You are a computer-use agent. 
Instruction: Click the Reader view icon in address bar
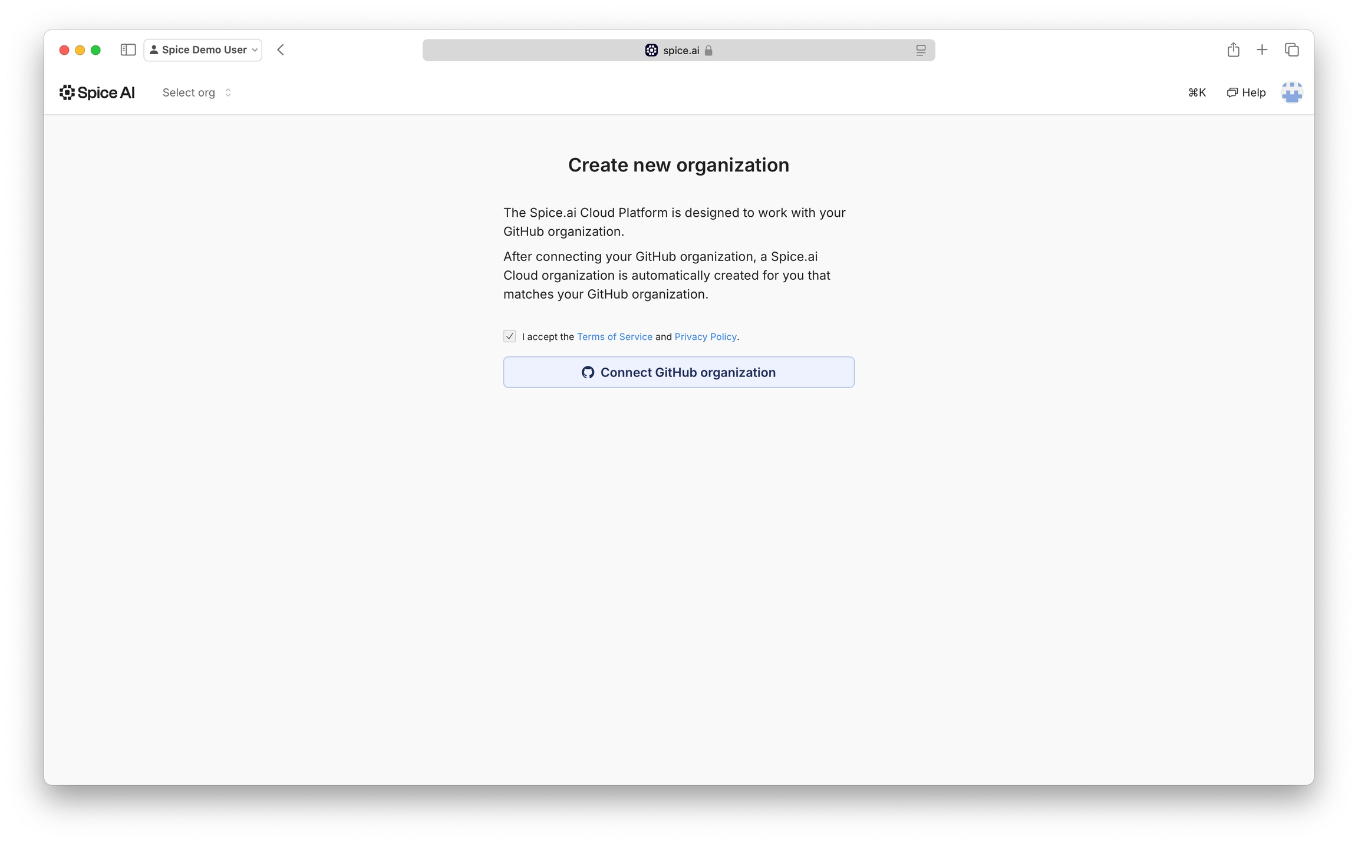point(921,51)
